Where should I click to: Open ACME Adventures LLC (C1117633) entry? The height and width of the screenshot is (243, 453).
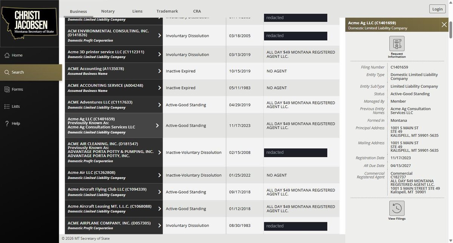tap(100, 102)
